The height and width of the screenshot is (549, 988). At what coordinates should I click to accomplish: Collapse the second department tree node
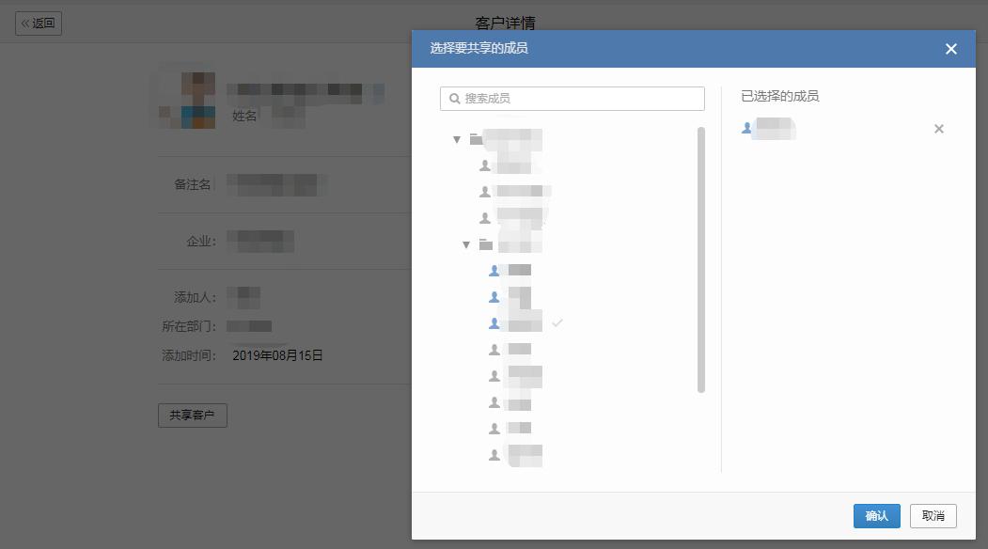pos(465,243)
